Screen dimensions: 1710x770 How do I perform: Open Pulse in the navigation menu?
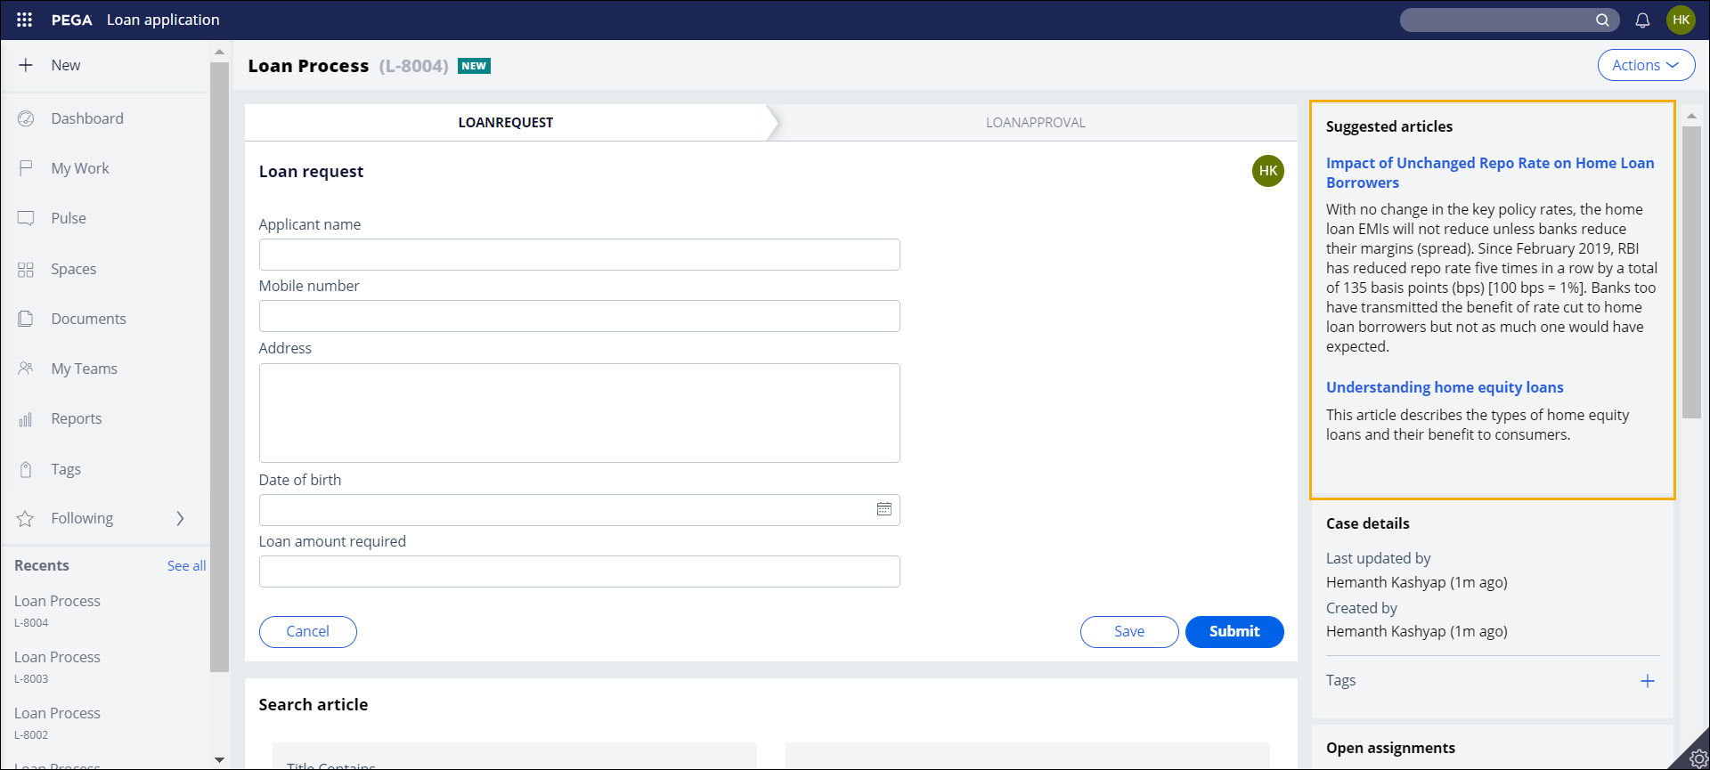coord(69,218)
